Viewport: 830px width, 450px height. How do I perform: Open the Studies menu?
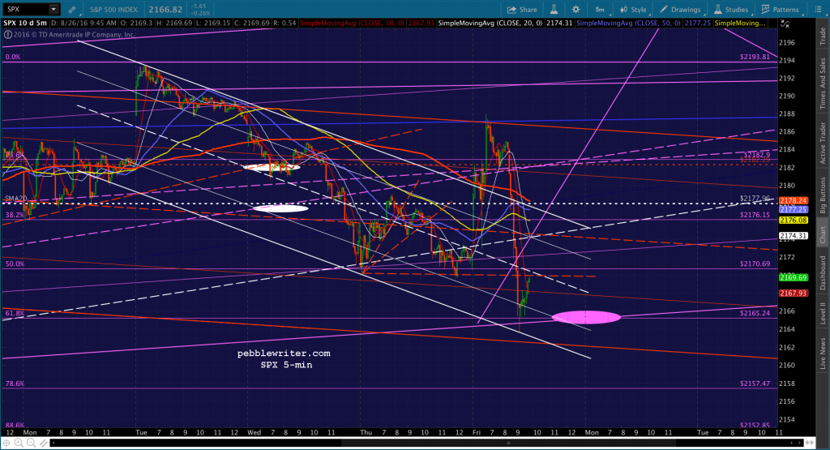[731, 10]
